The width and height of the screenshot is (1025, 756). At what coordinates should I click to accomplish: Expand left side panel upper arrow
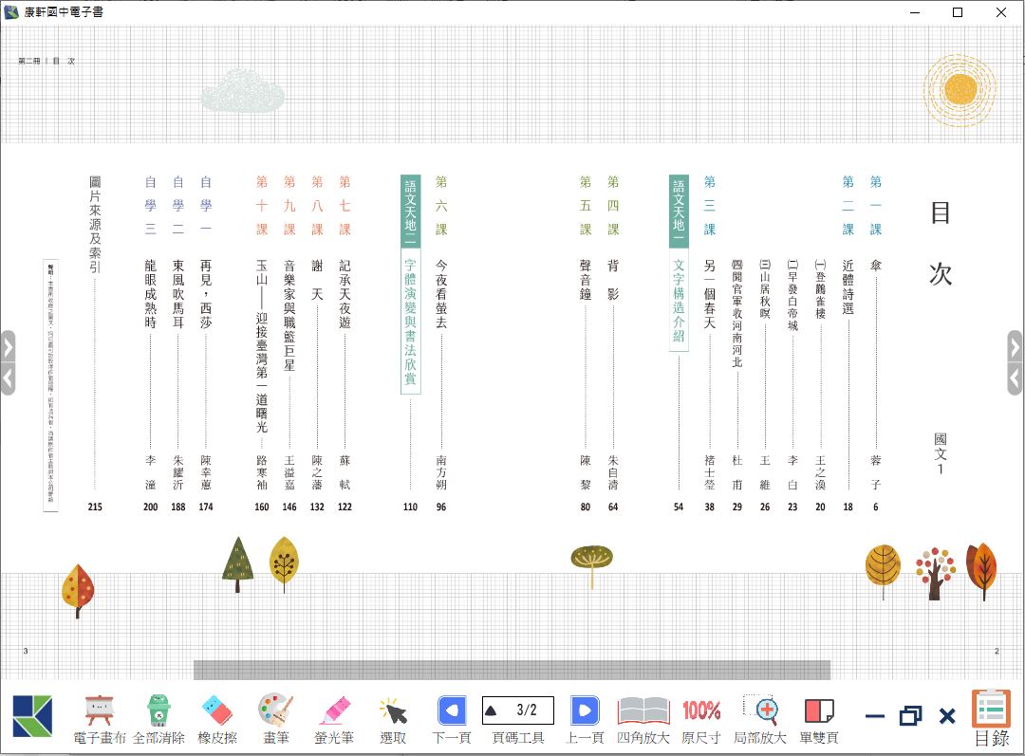8,346
